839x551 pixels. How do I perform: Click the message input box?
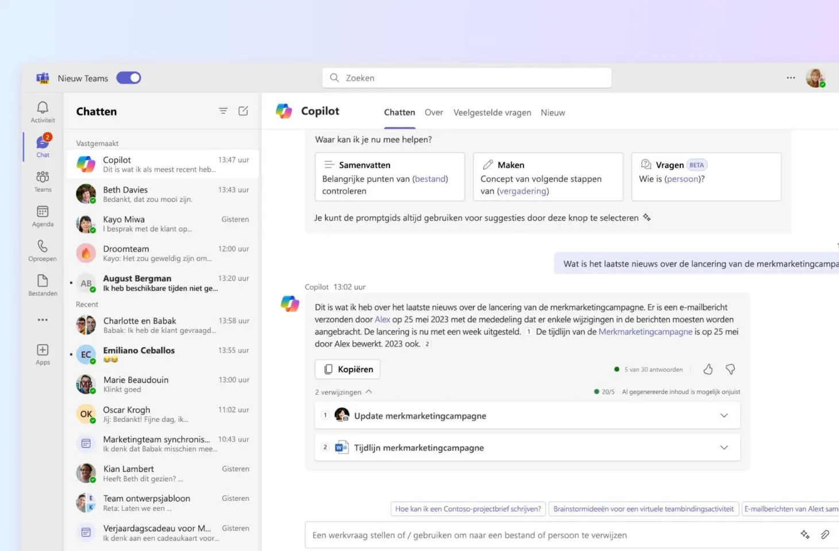pos(572,535)
